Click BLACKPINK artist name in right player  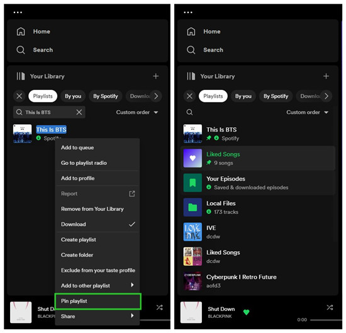point(220,316)
